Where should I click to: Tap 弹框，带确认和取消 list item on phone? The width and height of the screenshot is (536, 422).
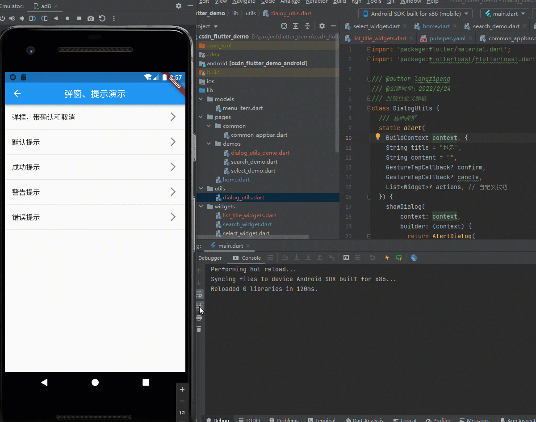[95, 117]
